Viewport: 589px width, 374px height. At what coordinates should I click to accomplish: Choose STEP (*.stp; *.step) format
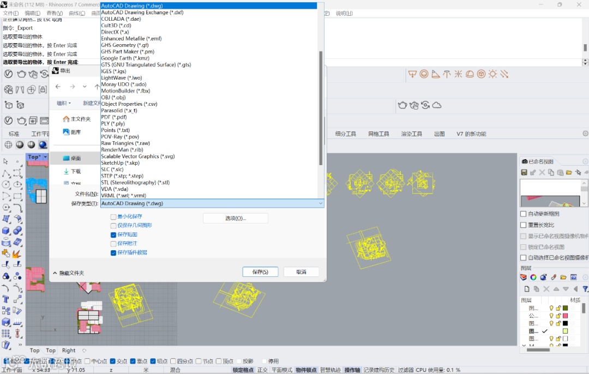[122, 176]
